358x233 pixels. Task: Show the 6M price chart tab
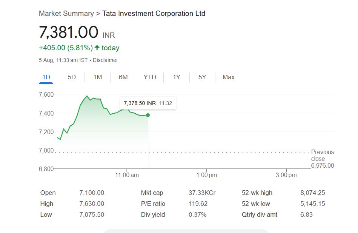click(123, 77)
